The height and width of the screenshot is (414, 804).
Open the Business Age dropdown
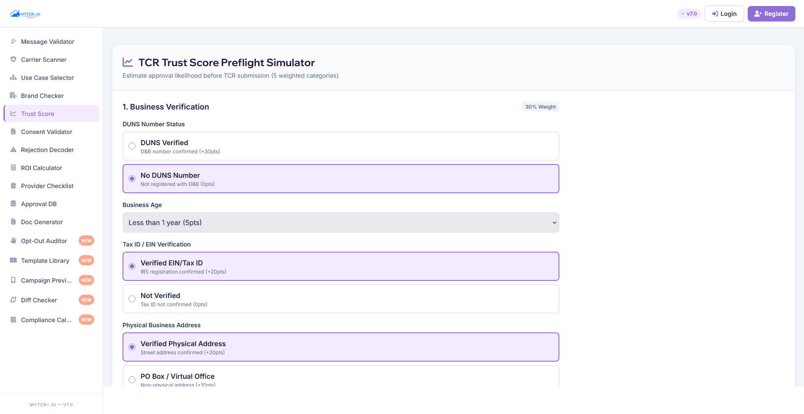341,222
